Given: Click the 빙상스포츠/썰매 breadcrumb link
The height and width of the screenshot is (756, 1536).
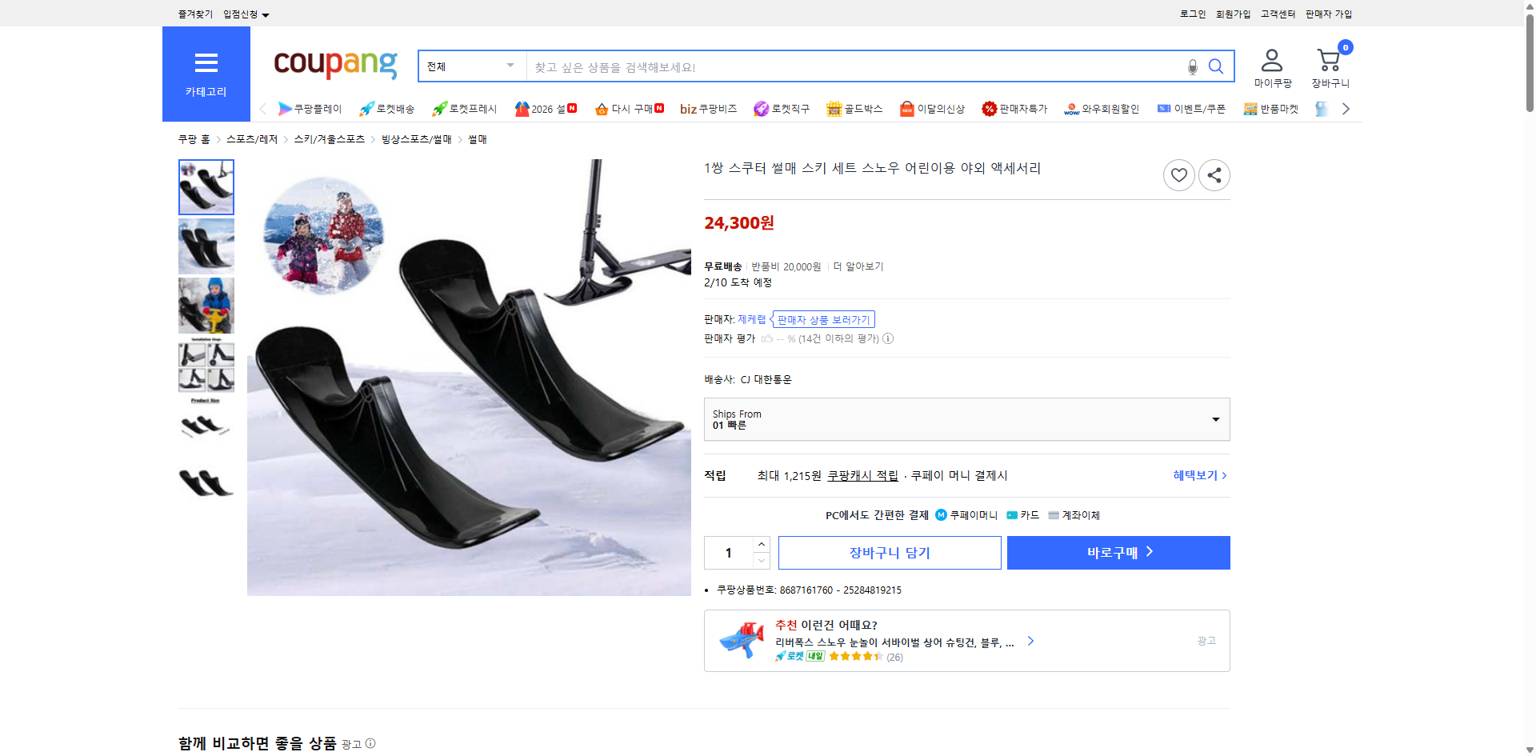Looking at the screenshot, I should point(415,138).
